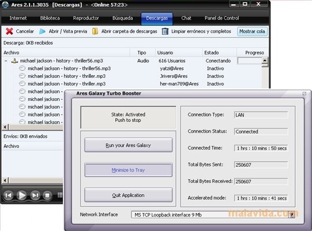Click the Descarga: 0KB recibidos status text
The image size is (312, 231).
pos(28,43)
